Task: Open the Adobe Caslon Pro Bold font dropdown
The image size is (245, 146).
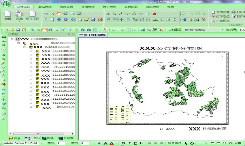Action: click(x=42, y=143)
